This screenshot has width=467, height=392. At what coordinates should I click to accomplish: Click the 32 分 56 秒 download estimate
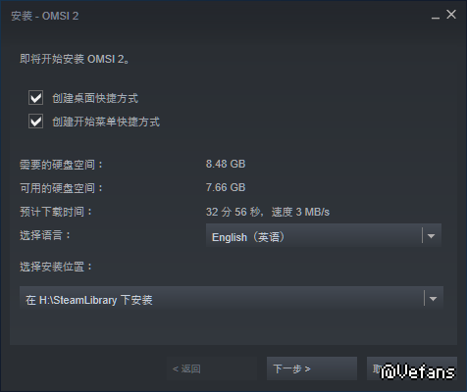(233, 212)
